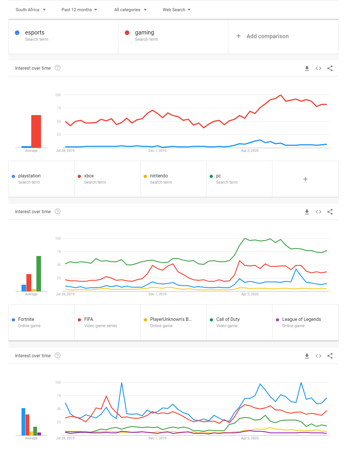Download the console comparison chart data
Viewport: 347px width, 450px height.
pyautogui.click(x=307, y=212)
